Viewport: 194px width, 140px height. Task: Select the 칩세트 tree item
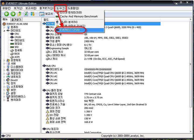tap(18, 50)
